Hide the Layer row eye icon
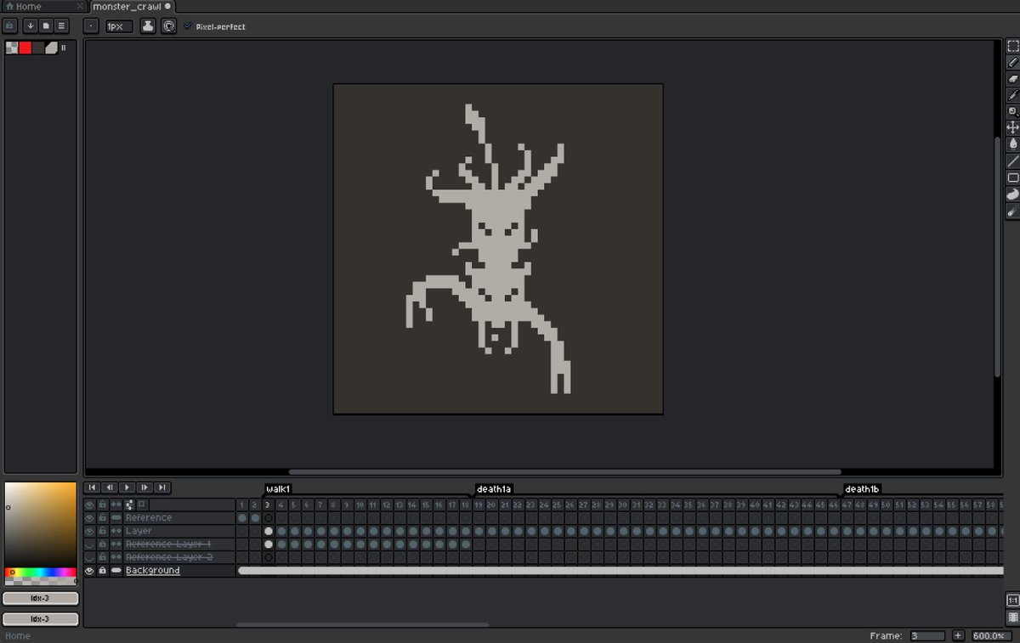The width and height of the screenshot is (1020, 643). click(x=89, y=531)
